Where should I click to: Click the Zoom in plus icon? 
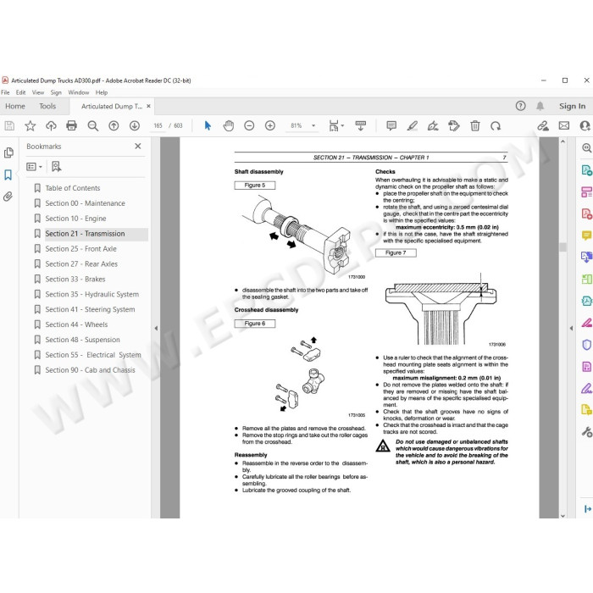[x=270, y=125]
